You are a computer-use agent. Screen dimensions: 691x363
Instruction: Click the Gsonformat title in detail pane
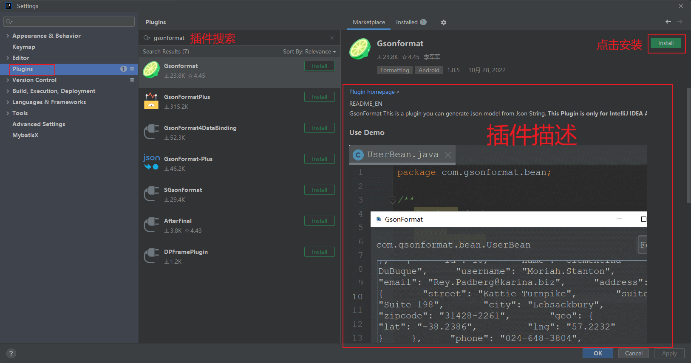click(400, 43)
